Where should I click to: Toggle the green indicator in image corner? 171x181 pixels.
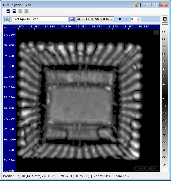(157, 32)
